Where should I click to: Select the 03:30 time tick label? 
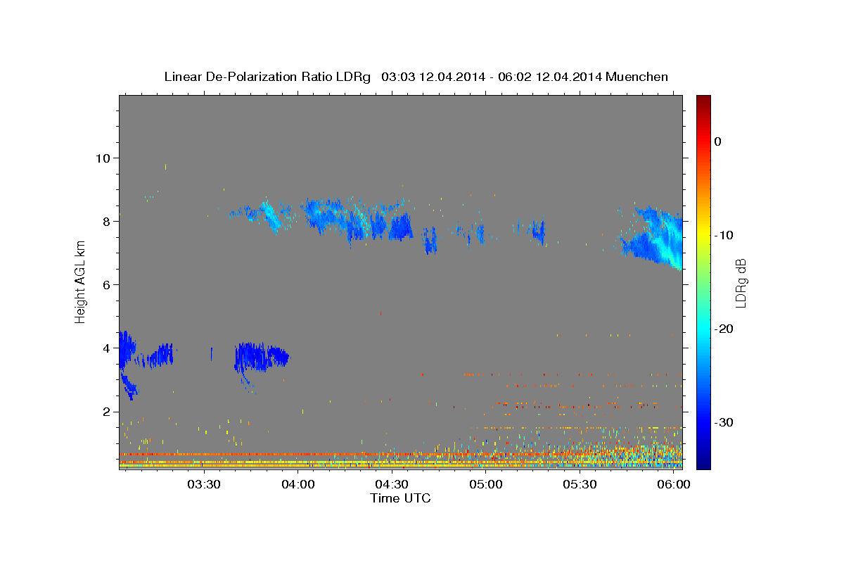point(204,485)
